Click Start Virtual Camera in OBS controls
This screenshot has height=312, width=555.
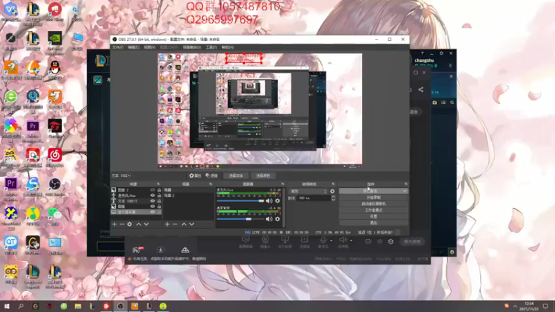click(x=373, y=204)
